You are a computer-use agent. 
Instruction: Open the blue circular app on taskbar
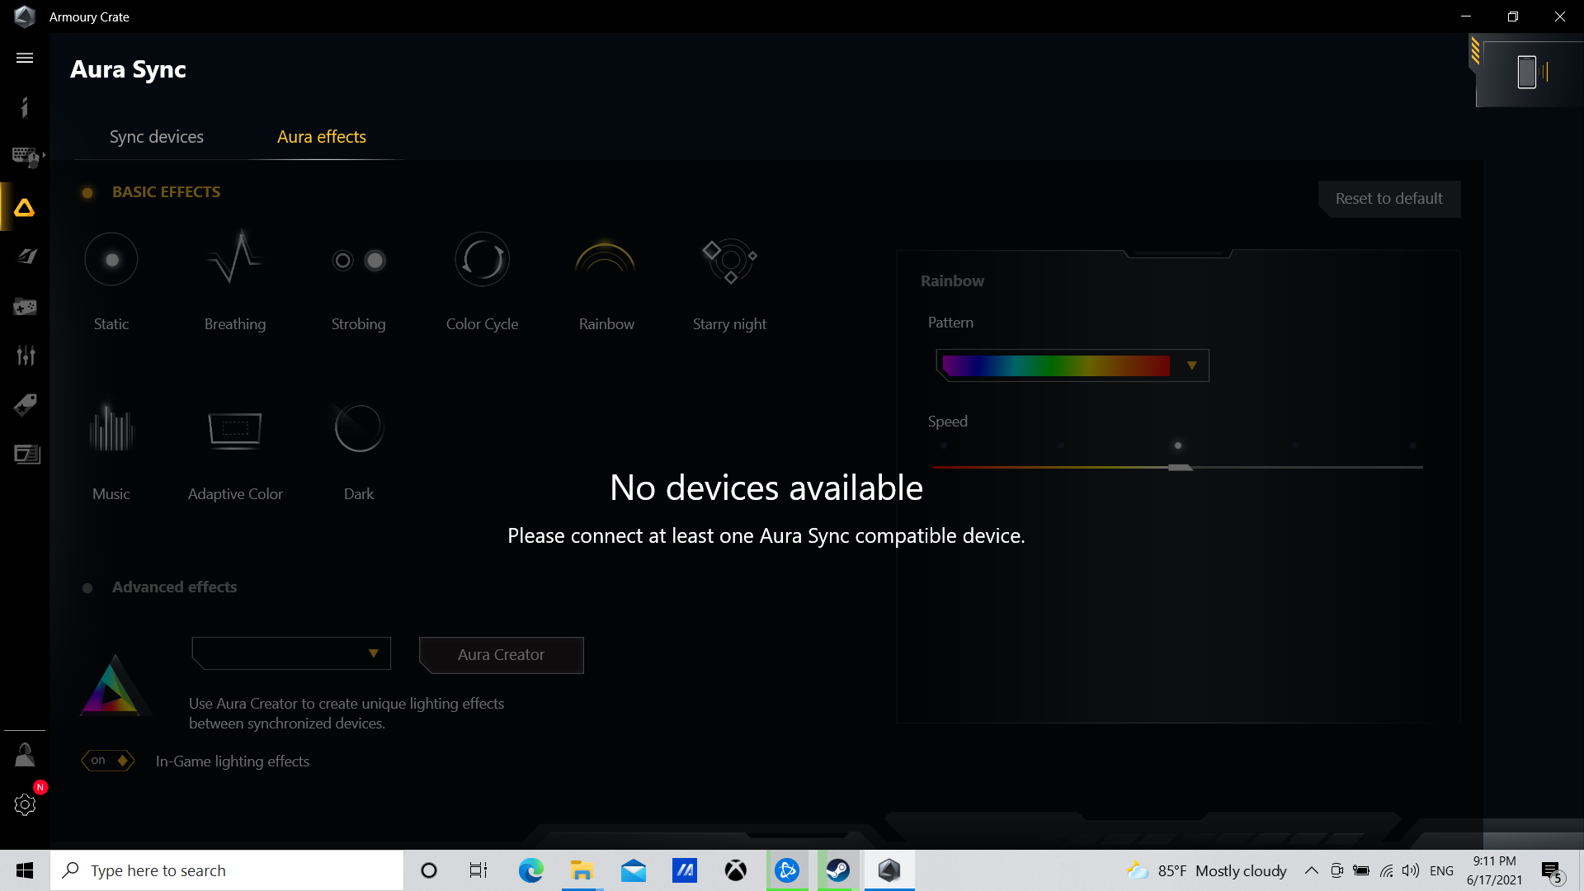pyautogui.click(x=786, y=870)
